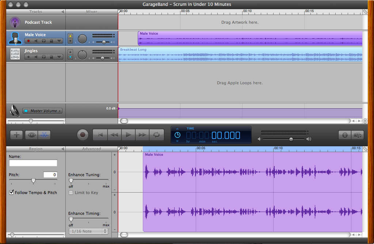Click Jingles ducking up arrow
The image size is (374, 244).
click(x=70, y=52)
